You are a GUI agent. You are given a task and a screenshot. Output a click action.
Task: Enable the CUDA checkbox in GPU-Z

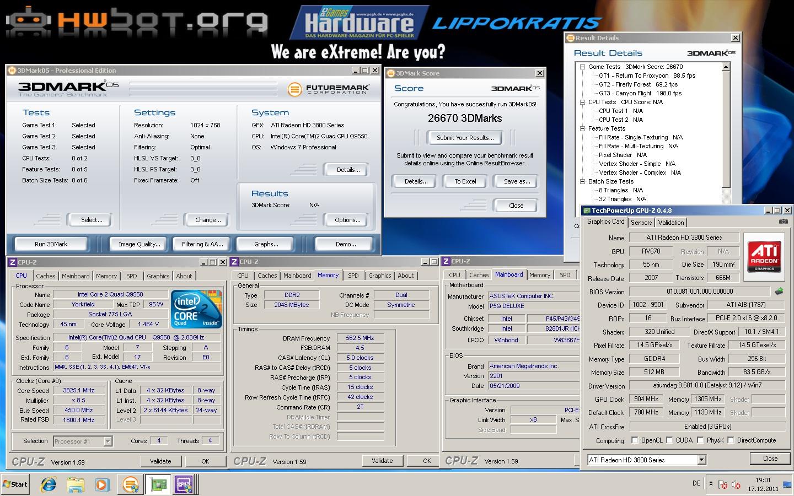coord(669,440)
